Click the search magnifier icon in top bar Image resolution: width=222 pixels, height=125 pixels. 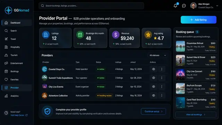click(42, 6)
